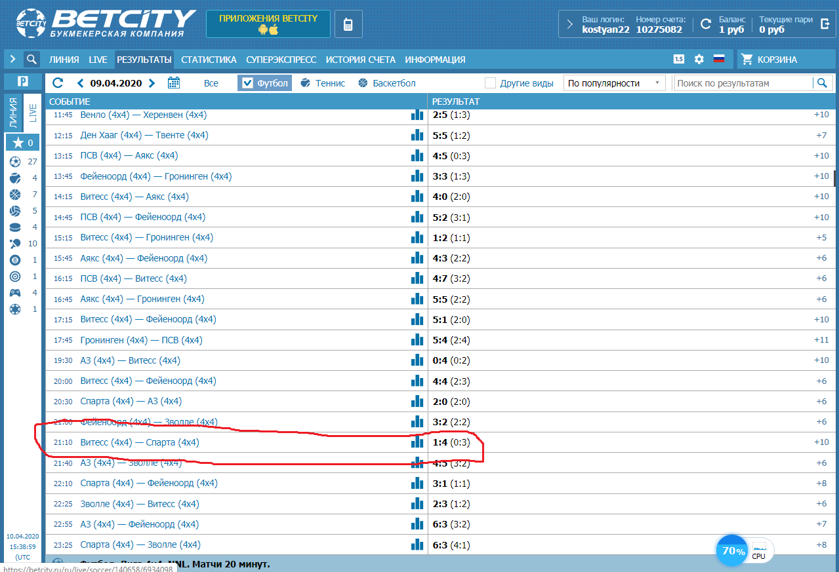Toggle the Теннис sport filter

click(323, 83)
